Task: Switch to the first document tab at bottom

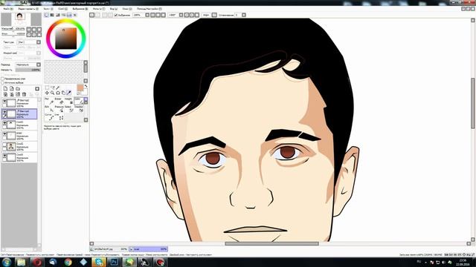Action: (x=109, y=249)
